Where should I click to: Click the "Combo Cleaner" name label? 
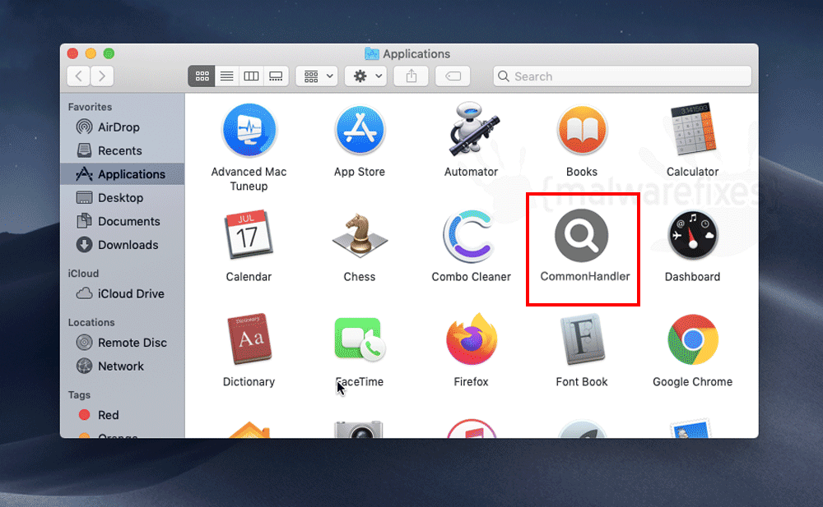[x=471, y=277]
